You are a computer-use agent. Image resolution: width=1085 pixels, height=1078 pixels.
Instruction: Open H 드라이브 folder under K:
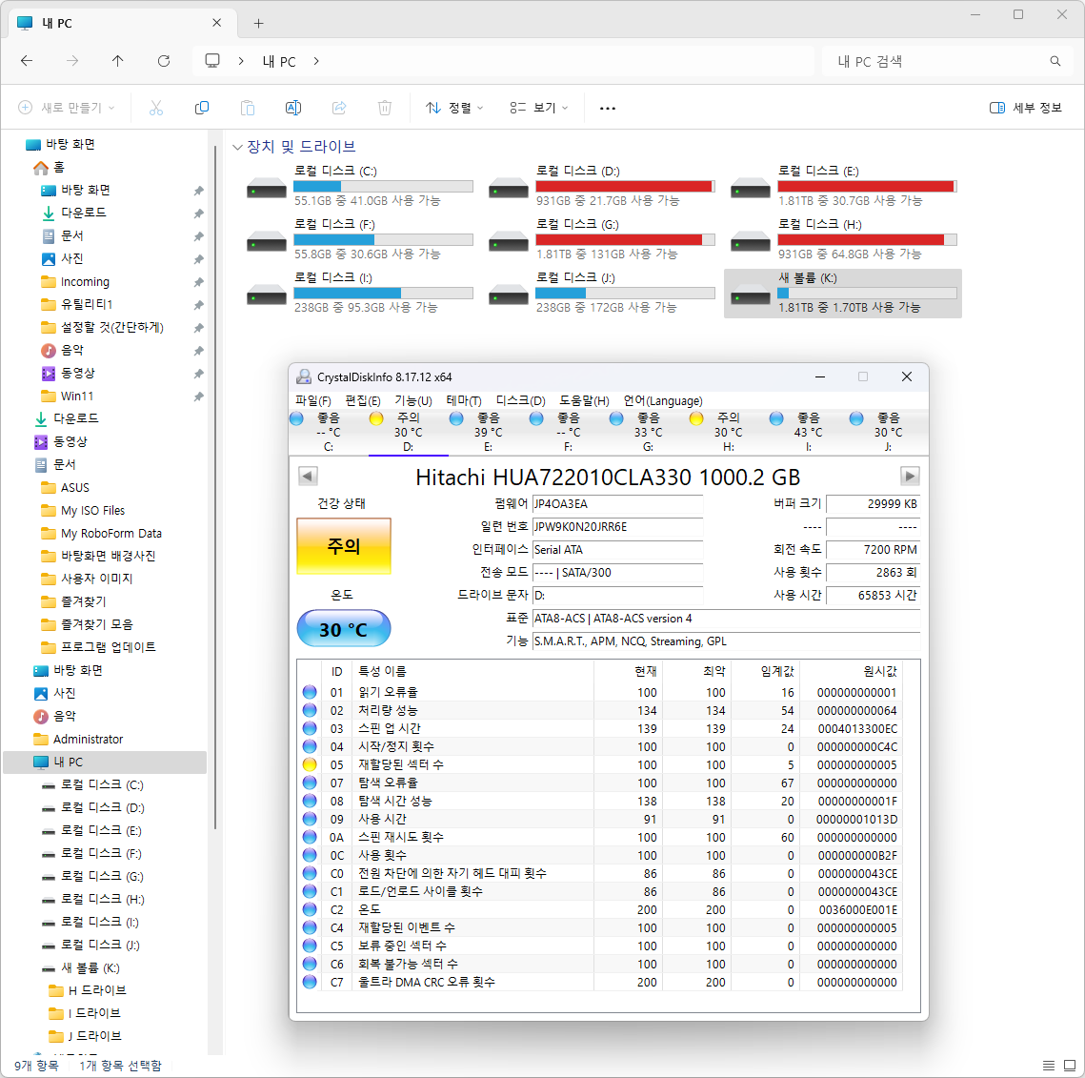point(97,990)
